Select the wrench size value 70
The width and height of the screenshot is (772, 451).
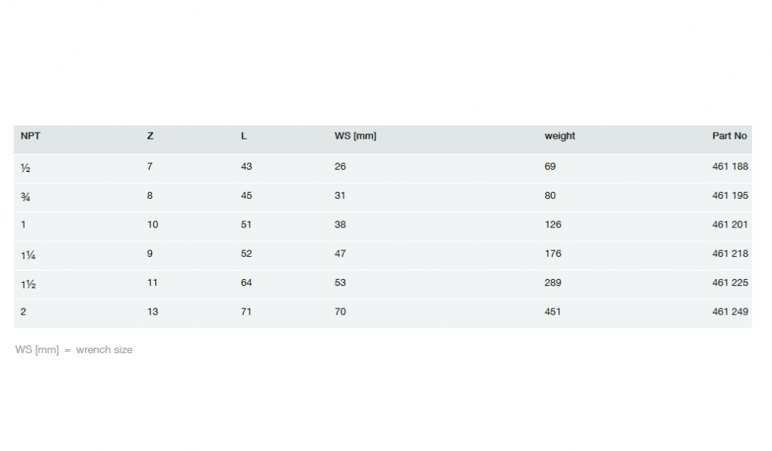[x=340, y=312]
